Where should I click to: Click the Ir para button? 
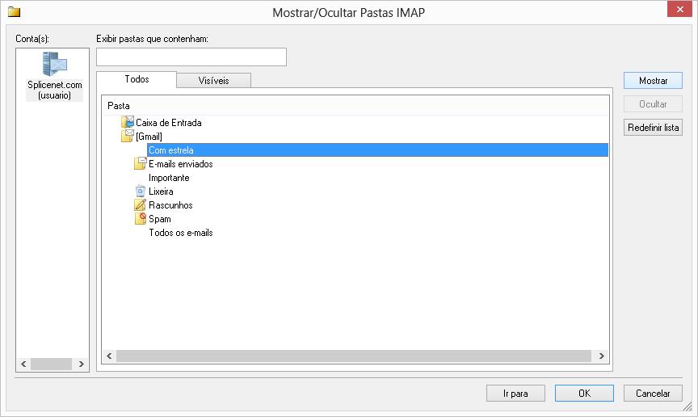515,394
